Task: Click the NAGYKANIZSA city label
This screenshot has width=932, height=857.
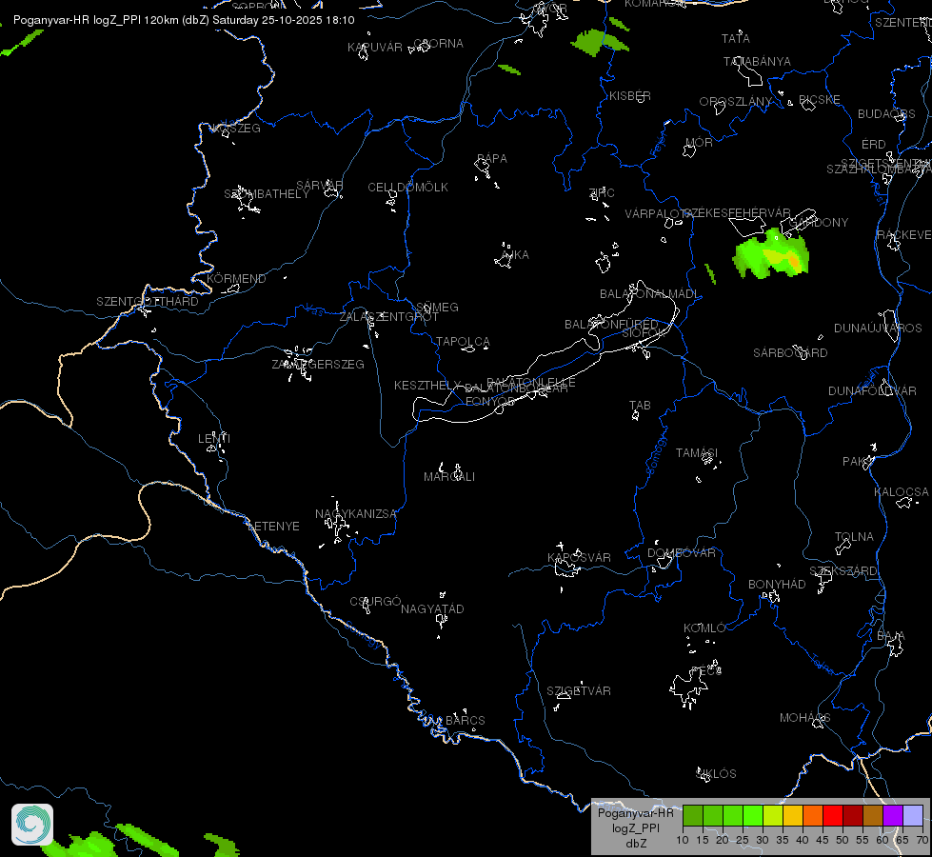Action: (355, 514)
